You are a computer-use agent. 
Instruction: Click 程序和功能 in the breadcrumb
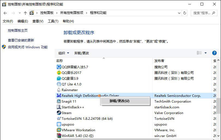pyautogui.click(x=98, y=13)
